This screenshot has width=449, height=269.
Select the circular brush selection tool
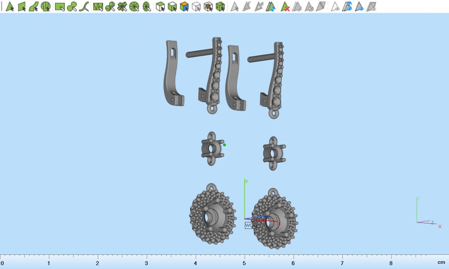click(x=72, y=6)
